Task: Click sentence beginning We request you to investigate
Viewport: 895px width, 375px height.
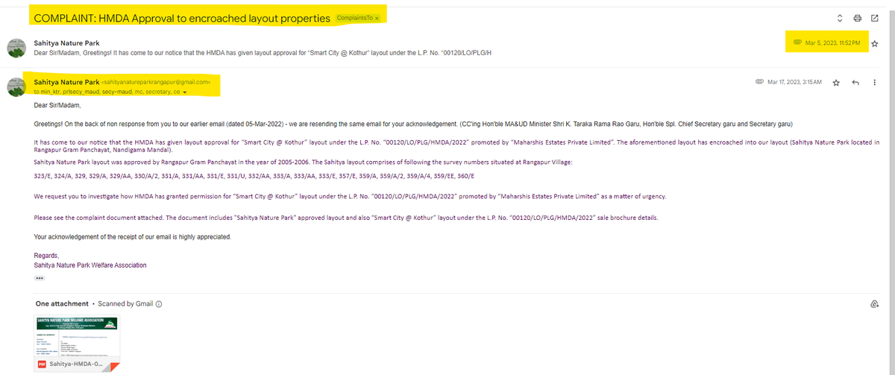Action: [x=350, y=197]
